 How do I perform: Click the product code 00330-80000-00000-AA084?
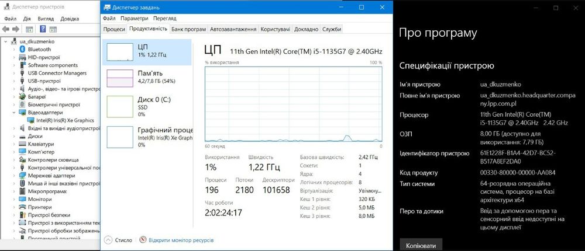tap(518, 173)
